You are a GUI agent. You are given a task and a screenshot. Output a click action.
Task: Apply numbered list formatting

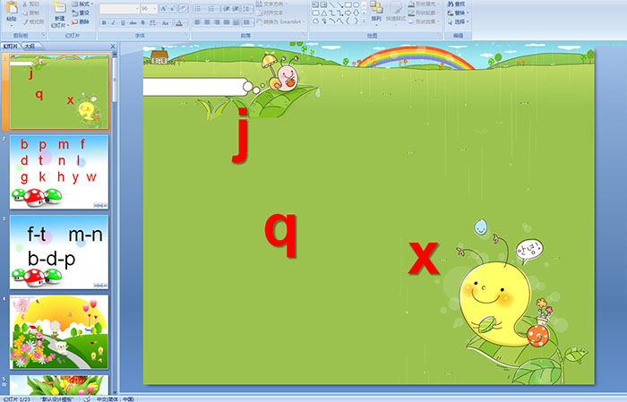click(212, 9)
